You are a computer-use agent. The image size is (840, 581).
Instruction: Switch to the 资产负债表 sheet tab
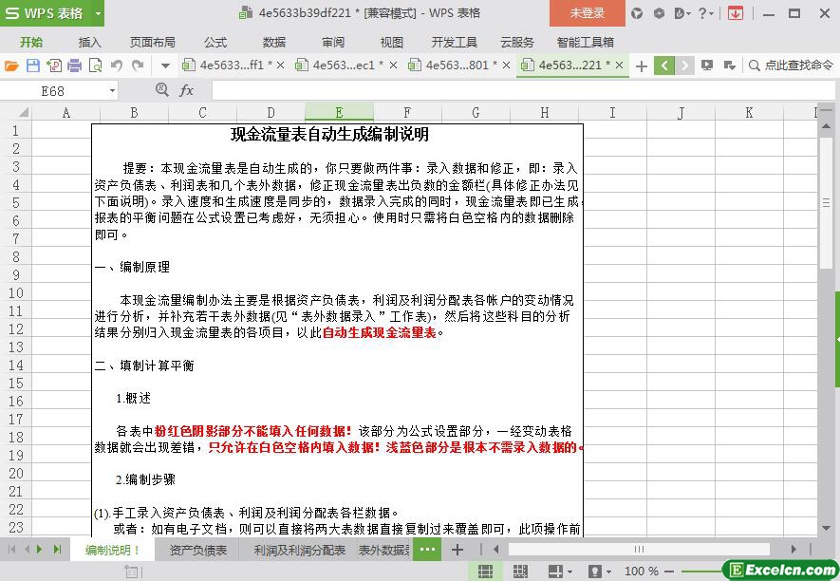coord(198,550)
